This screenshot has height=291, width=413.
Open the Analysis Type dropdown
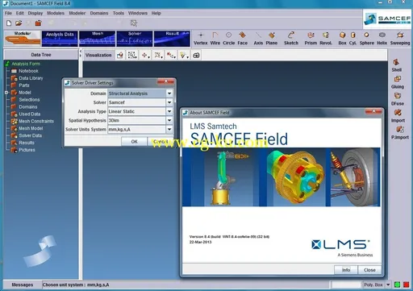pyautogui.click(x=169, y=111)
